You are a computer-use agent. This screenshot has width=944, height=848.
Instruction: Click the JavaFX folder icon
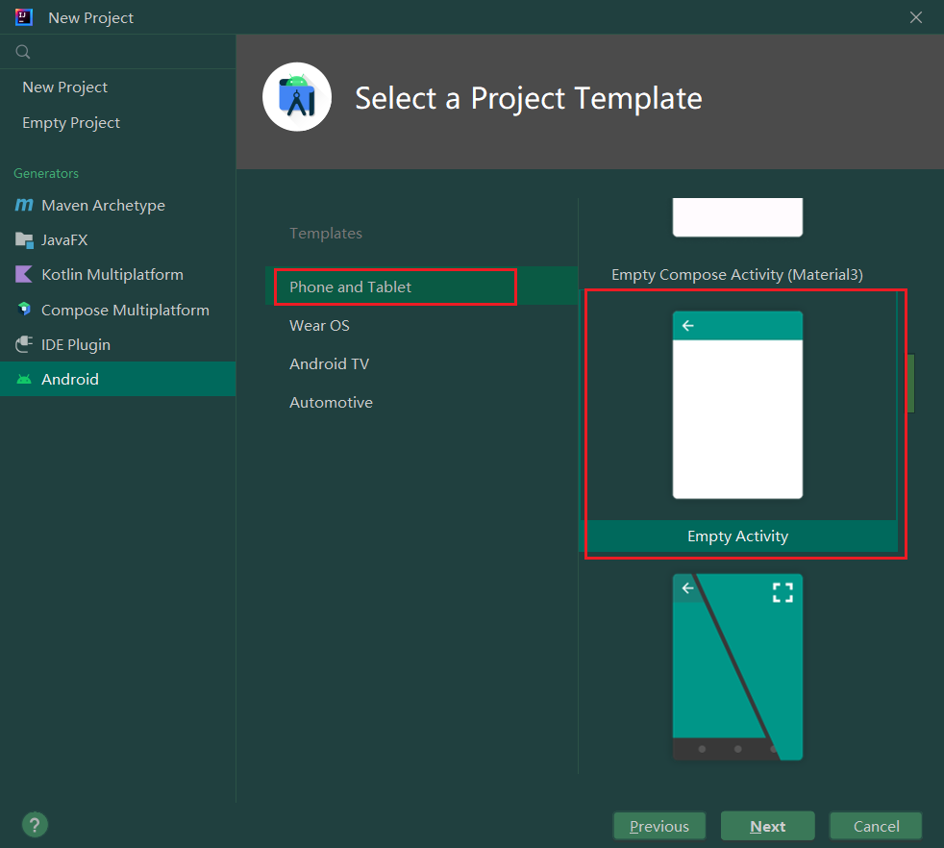pos(24,240)
